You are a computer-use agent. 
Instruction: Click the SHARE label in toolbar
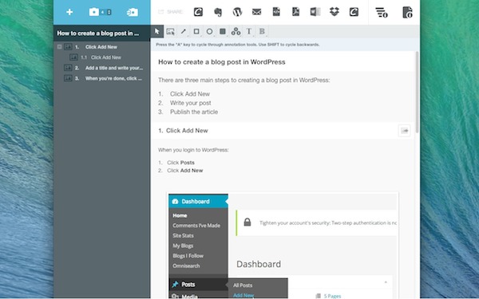pyautogui.click(x=175, y=12)
